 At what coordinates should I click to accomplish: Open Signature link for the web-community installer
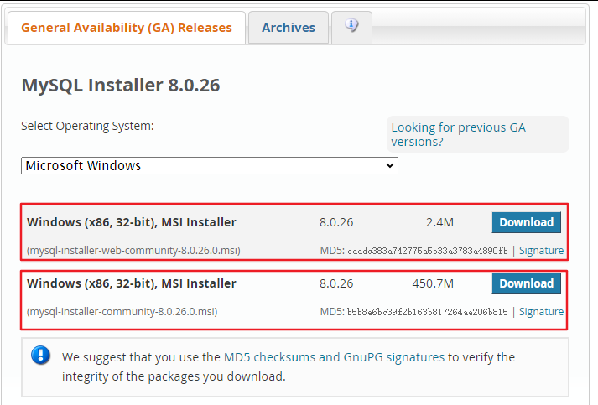(x=541, y=251)
